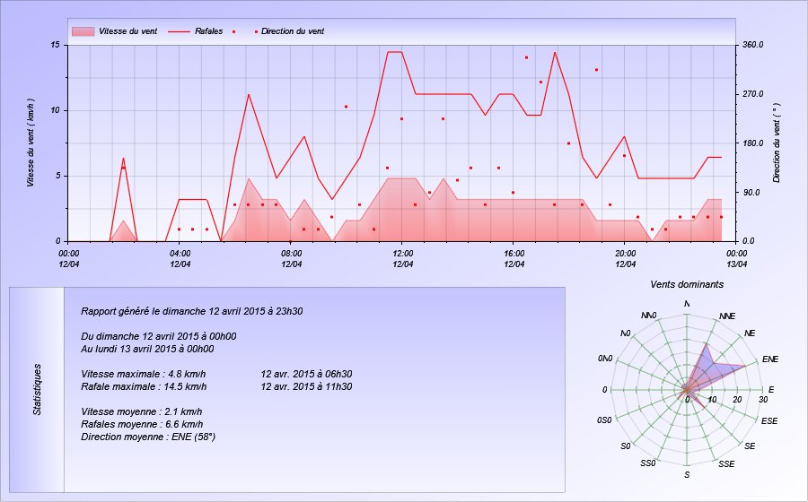Click the time label '16:00 12/04'
This screenshot has width=808, height=502.
pyautogui.click(x=514, y=259)
